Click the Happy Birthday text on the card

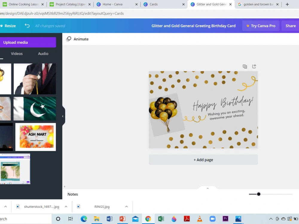223,103
